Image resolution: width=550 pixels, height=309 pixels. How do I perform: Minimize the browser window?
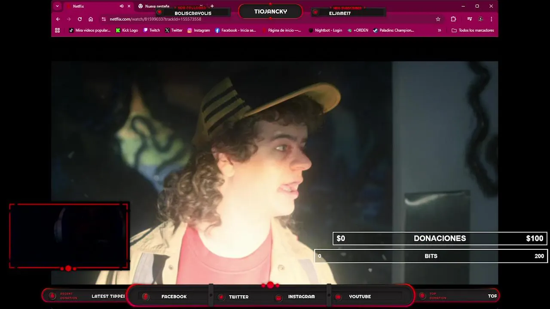463,6
